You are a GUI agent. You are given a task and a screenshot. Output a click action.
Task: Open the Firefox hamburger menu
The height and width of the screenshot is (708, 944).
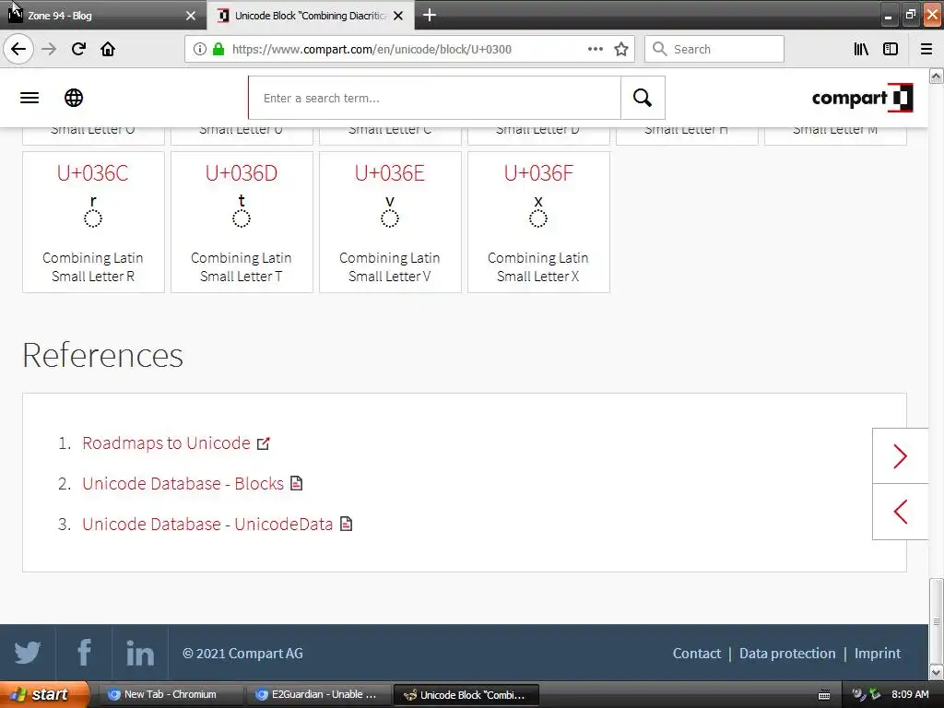click(926, 49)
